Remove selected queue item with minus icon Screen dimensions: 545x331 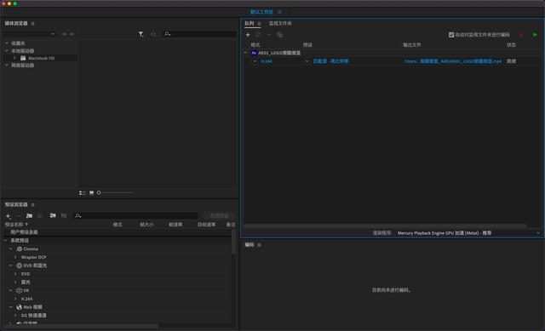tap(269, 35)
